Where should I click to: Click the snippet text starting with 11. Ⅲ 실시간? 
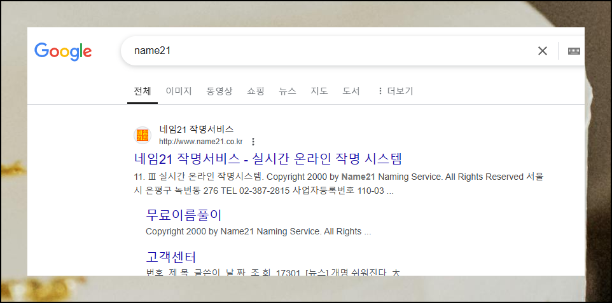[338, 184]
